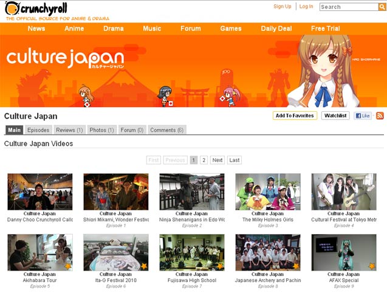The image size is (387, 293).
Task: Click 'Akihabara Tour' title link
Action: point(39,280)
